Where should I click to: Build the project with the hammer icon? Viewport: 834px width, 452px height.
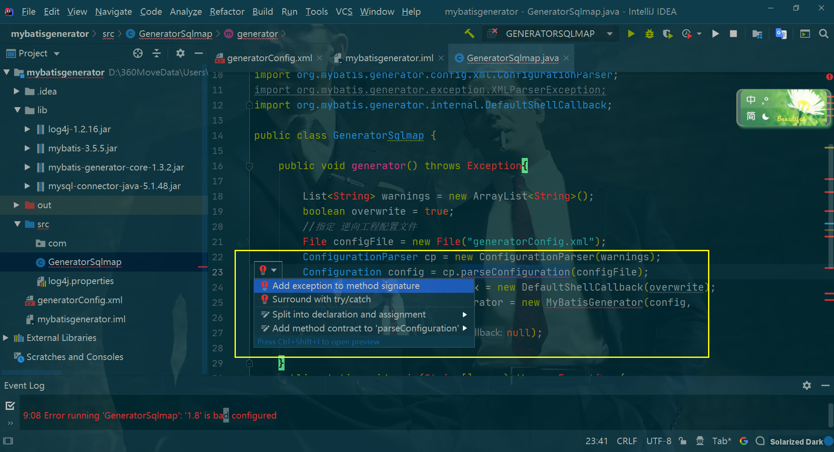469,33
